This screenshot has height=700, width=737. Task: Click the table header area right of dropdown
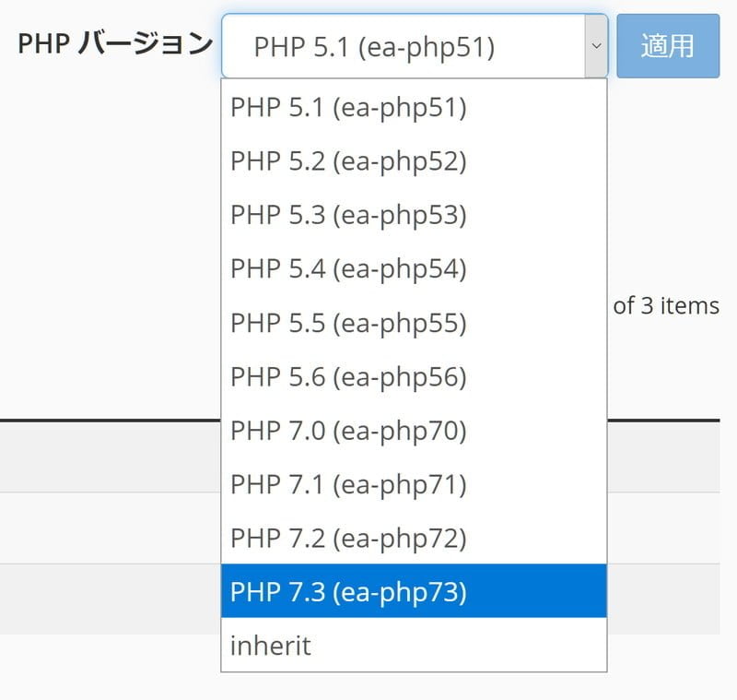[x=663, y=457]
